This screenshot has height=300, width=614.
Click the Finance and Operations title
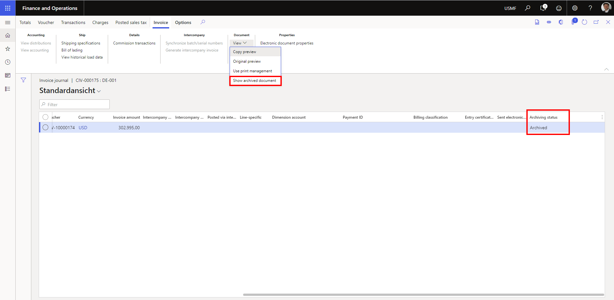point(50,8)
